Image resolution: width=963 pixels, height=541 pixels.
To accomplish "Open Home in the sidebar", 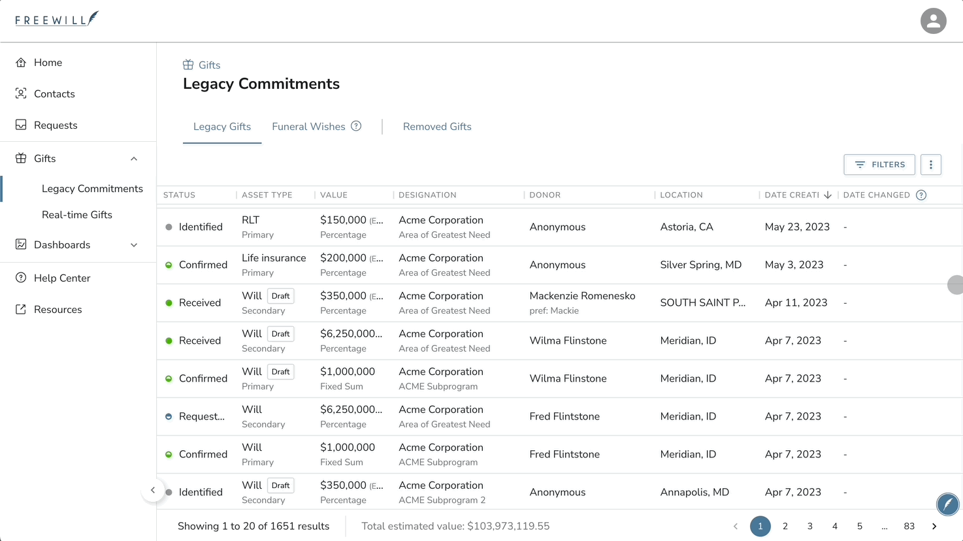I will 48,63.
